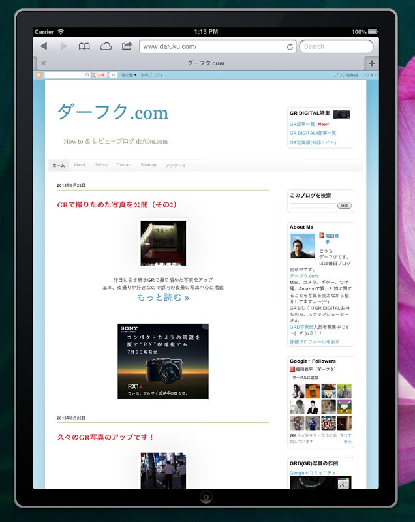Click the 2013年8月22日 date header
The height and width of the screenshot is (522, 415).
coord(71,418)
